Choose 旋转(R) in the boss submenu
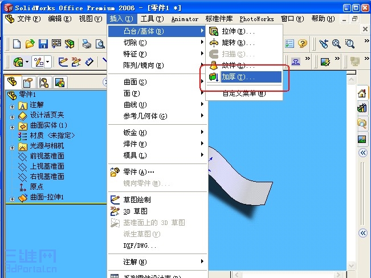This screenshot has width=371, height=278. pos(244,43)
